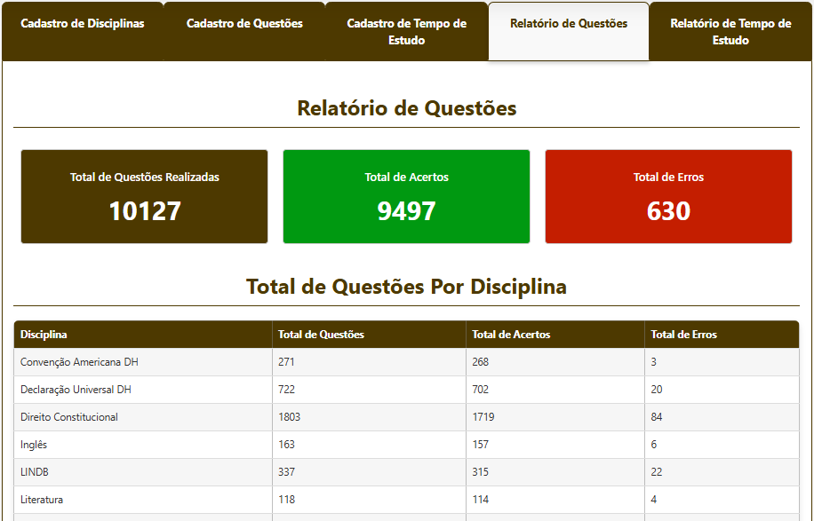This screenshot has width=814, height=521.
Task: Select the Declaração Universal DH row
Action: pos(76,390)
